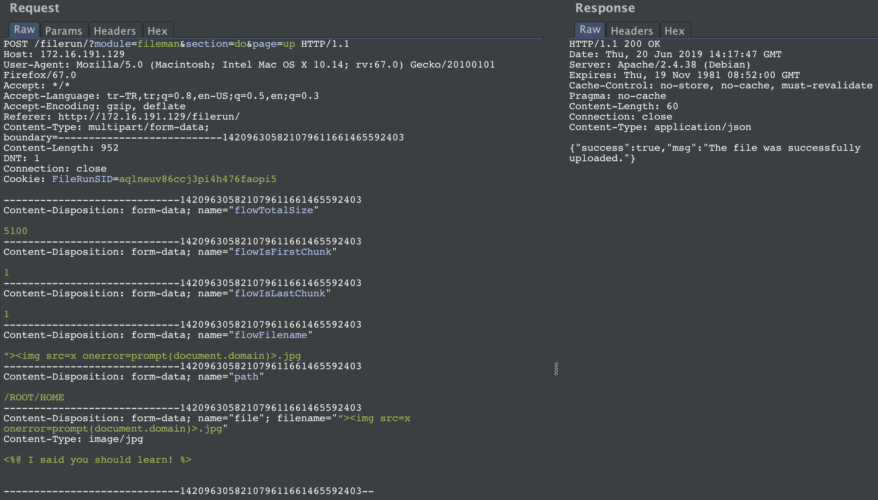Click the FileRunSID cookie value

pyautogui.click(x=197, y=179)
